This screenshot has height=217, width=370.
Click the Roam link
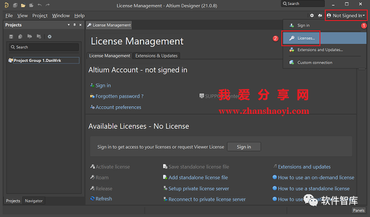click(x=102, y=178)
